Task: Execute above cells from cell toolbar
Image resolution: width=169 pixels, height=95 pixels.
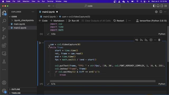Action: point(142,40)
